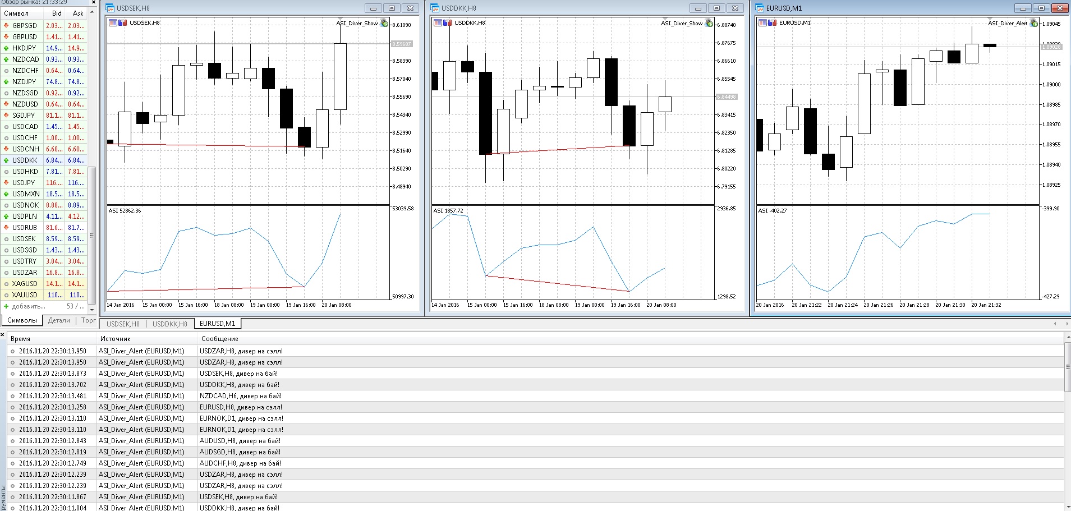Viewport: 1071px width, 511px height.
Task: Click the 'ASI -402.27' indicator label
Action: pyautogui.click(x=773, y=211)
